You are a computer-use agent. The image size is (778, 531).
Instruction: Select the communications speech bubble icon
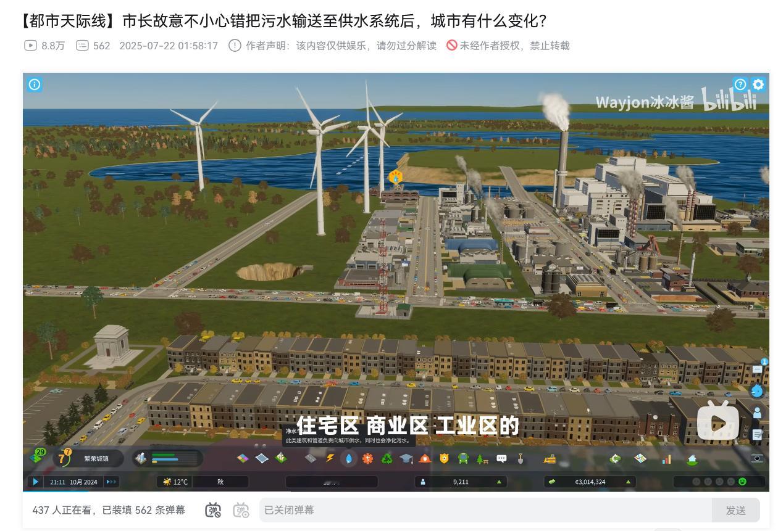click(501, 458)
